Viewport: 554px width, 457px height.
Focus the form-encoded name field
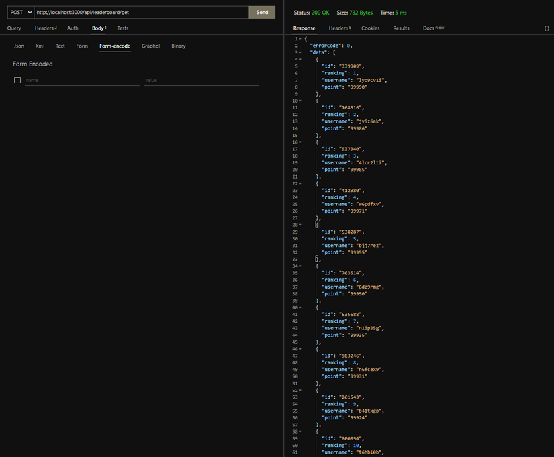click(x=83, y=80)
